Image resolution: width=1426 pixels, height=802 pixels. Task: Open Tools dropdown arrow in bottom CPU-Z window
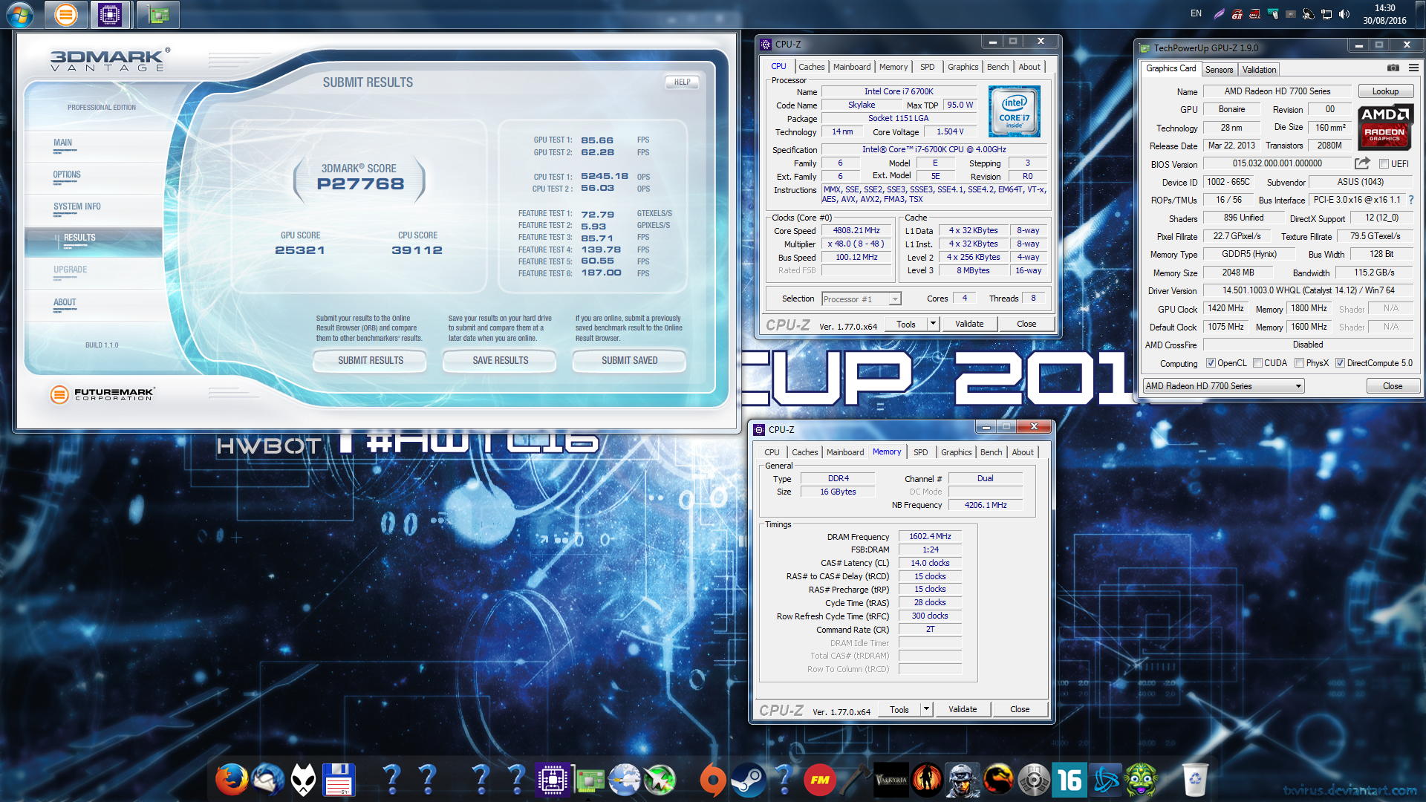coord(926,709)
